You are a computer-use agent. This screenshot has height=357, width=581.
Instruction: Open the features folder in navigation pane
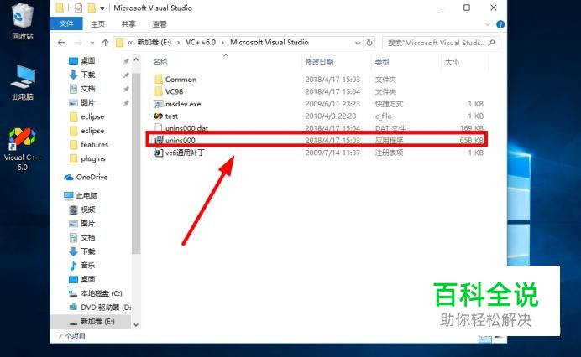point(89,145)
